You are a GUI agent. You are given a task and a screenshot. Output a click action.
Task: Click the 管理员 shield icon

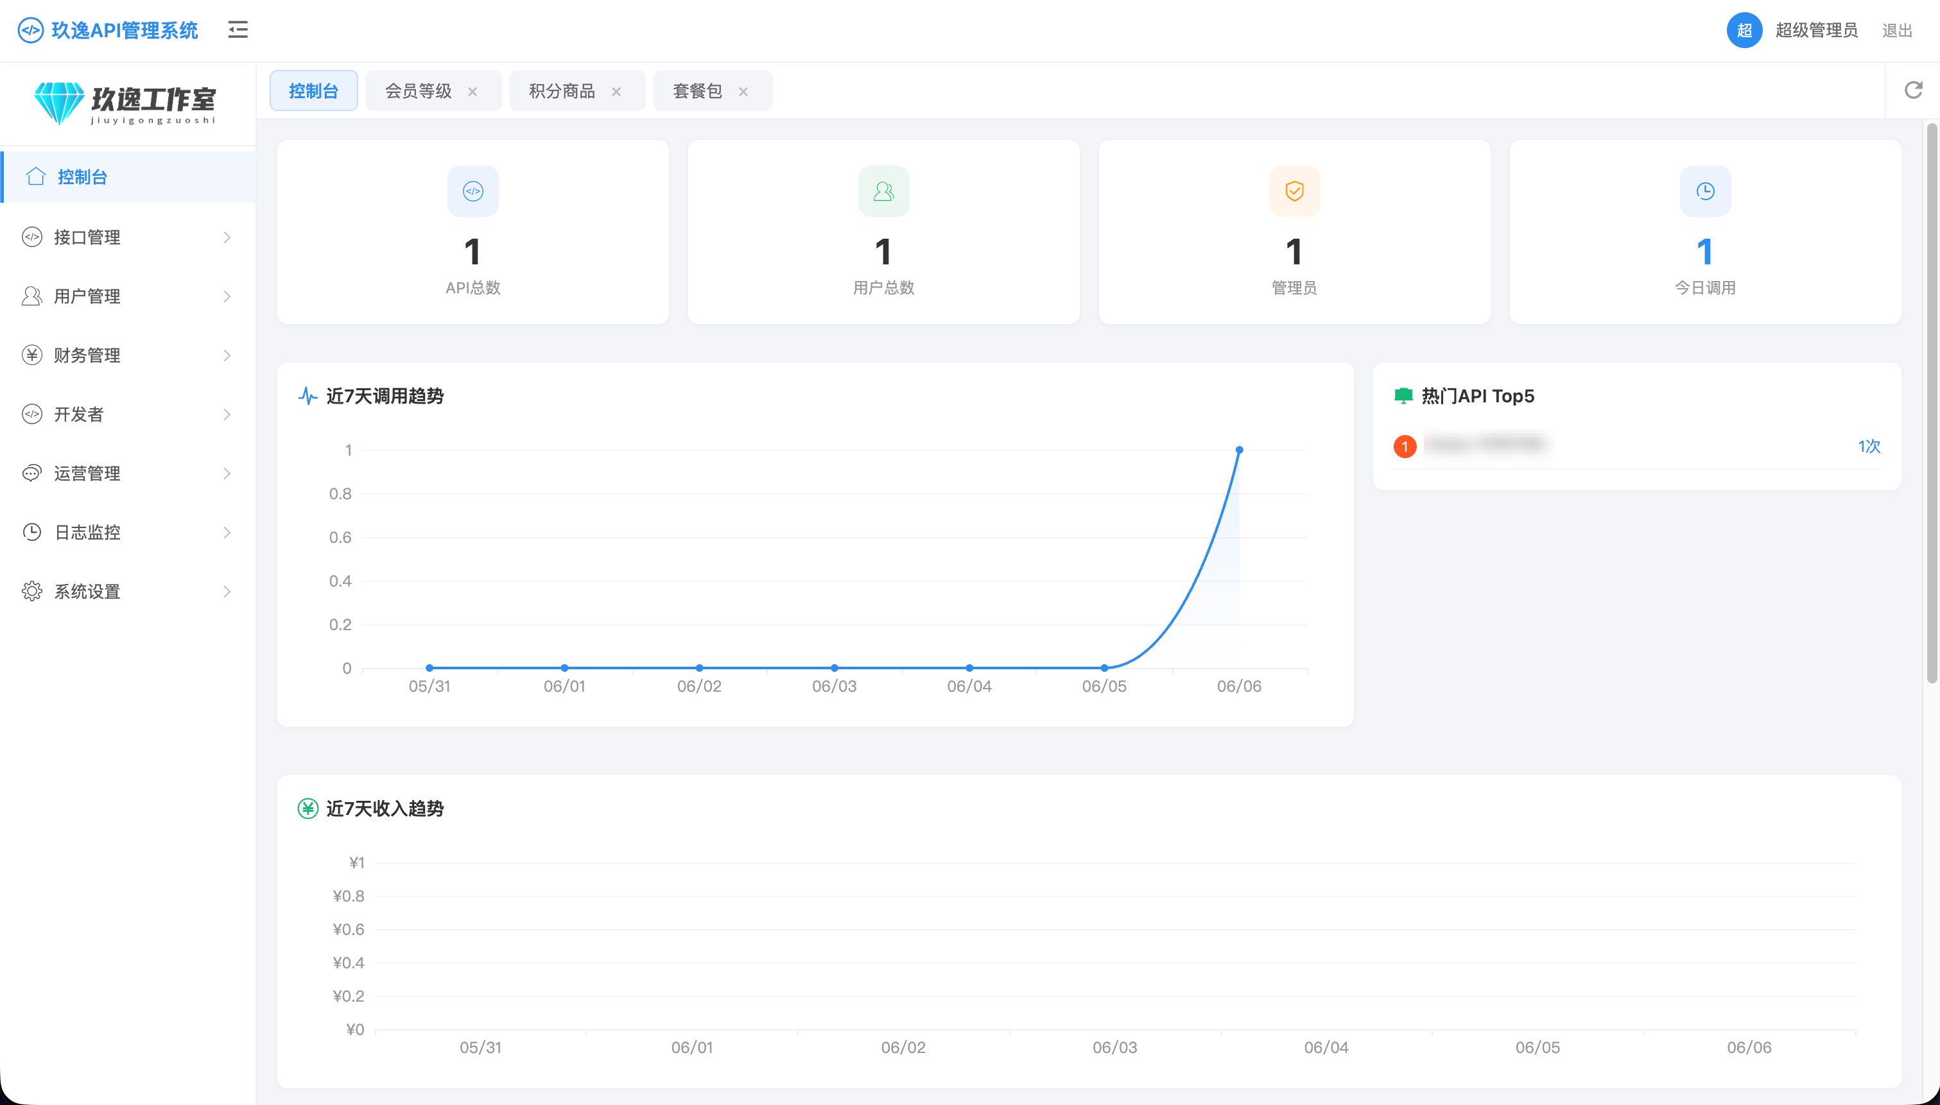point(1294,191)
